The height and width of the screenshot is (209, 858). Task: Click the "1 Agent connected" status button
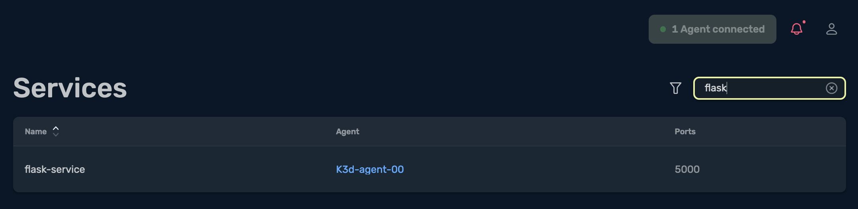coord(712,29)
